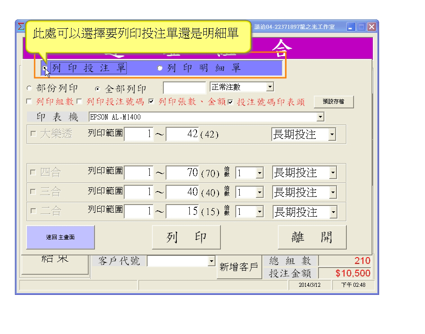Select the 列印投注單 radio button
This screenshot has height=334, width=425.
[x=45, y=68]
